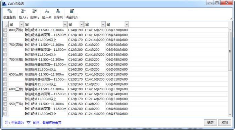Viewport: 235px width, 130px height.
Task: Click the 确定 confirm button
Action: [x=210, y=123]
